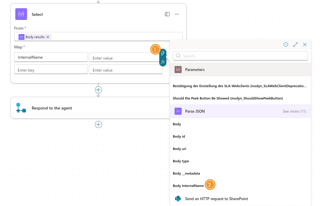Close the dynamic content panel

[x=305, y=45]
